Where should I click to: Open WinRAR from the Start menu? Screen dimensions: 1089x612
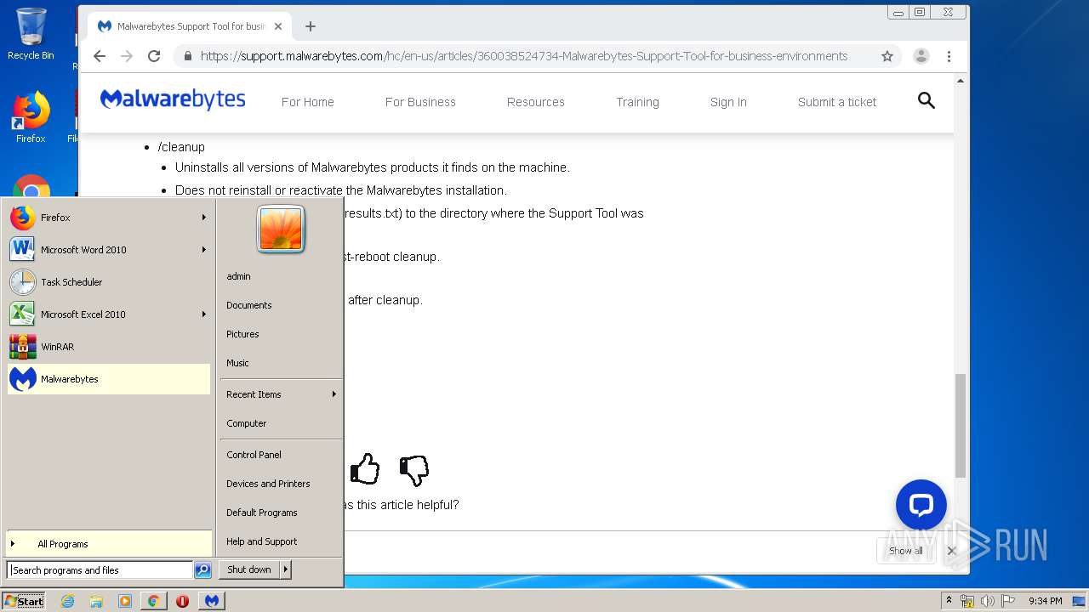pos(108,347)
